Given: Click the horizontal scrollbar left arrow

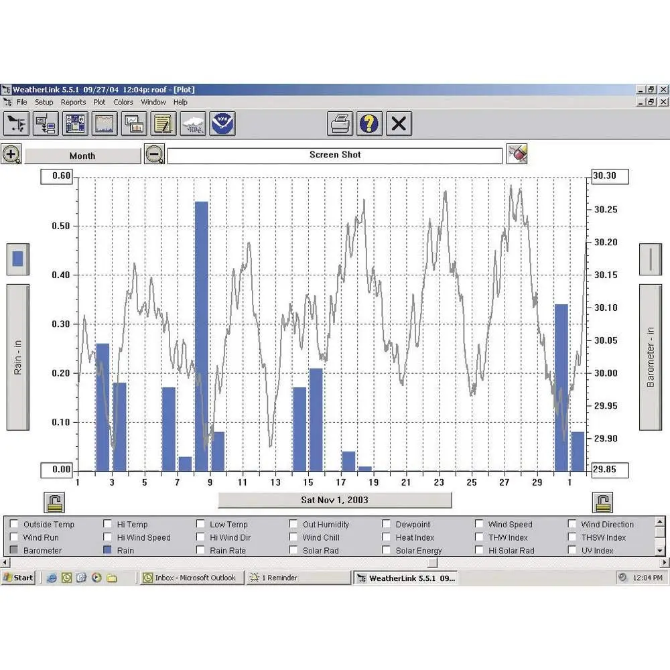Looking at the screenshot, I should pyautogui.click(x=4, y=563).
